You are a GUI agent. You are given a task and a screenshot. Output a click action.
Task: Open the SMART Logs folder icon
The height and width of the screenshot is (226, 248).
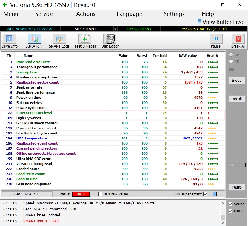[59, 39]
